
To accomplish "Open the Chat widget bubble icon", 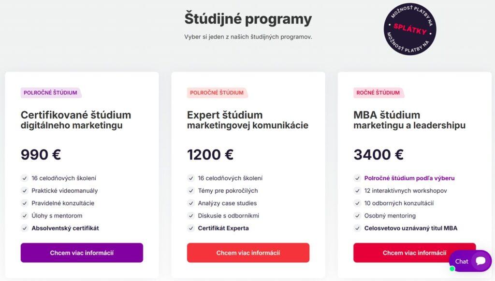I will pos(479,261).
